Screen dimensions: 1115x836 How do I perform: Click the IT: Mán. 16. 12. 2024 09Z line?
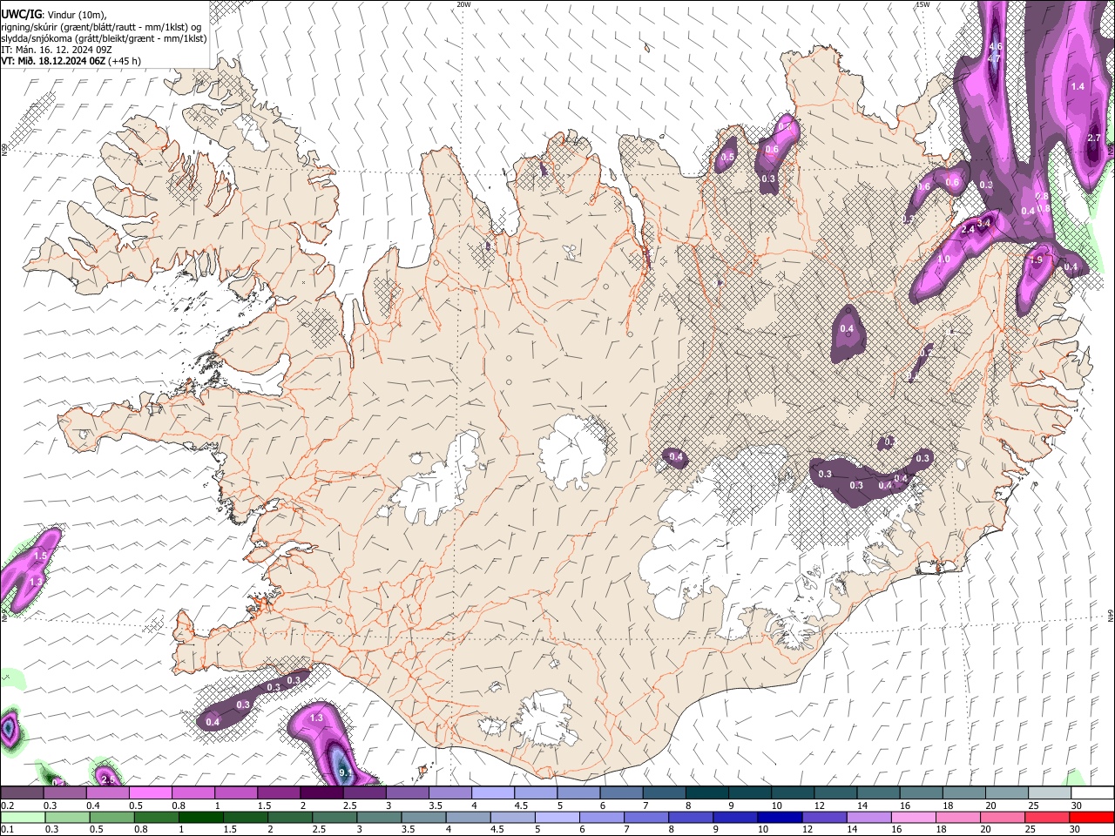(x=57, y=50)
